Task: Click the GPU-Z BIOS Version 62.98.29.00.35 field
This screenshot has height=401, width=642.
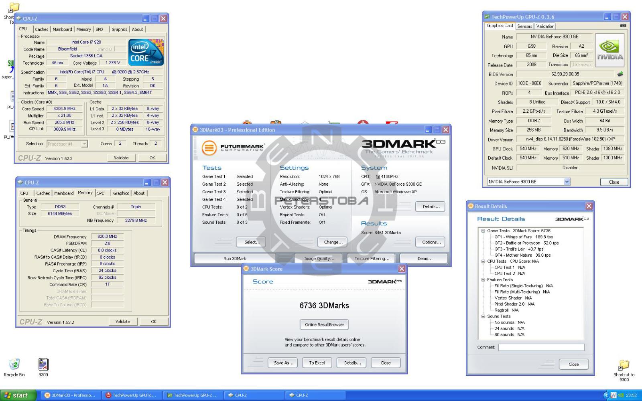Action: 565,74
